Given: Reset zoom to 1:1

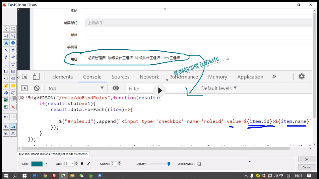Looking at the screenshot, I should pos(13,127).
